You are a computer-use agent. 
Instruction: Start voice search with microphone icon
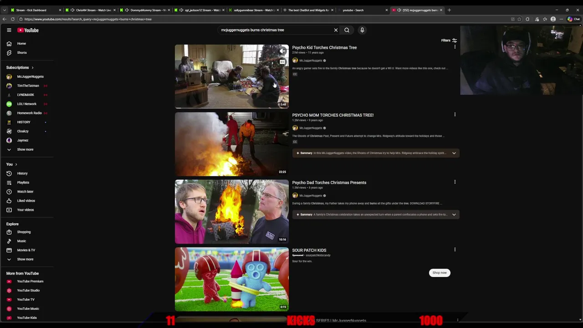pos(362,30)
